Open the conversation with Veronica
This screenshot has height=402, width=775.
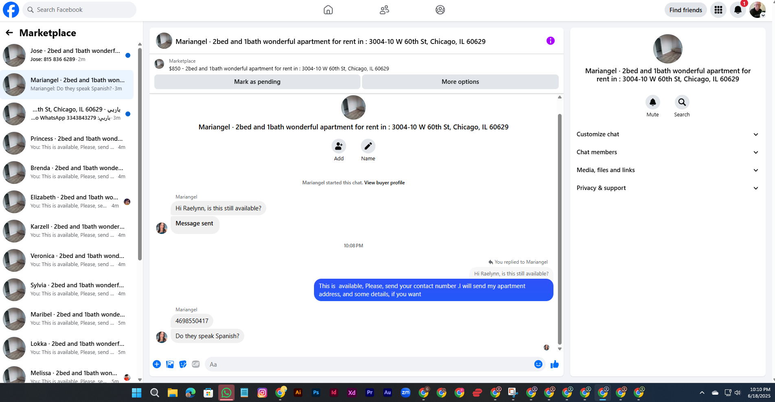coord(67,260)
